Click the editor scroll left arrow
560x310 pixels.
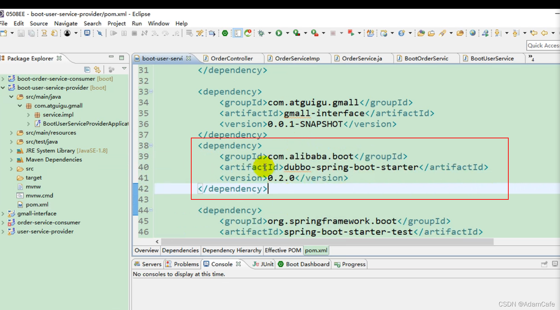(x=157, y=242)
